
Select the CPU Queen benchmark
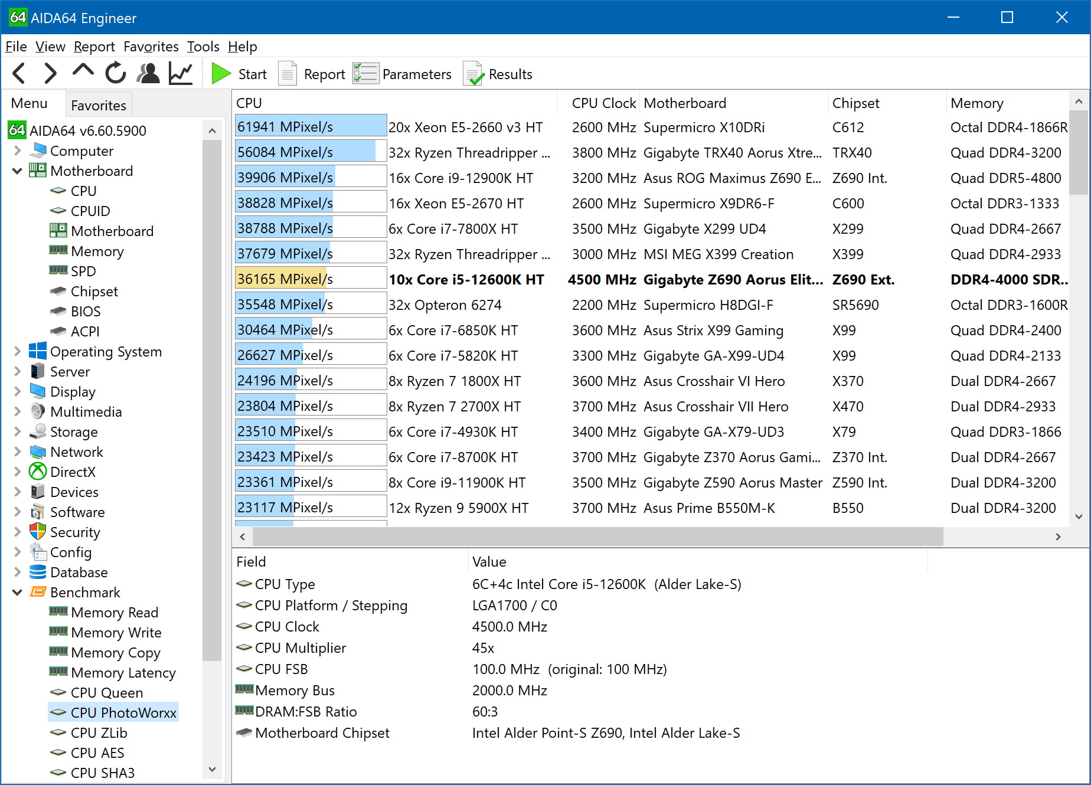coord(106,693)
